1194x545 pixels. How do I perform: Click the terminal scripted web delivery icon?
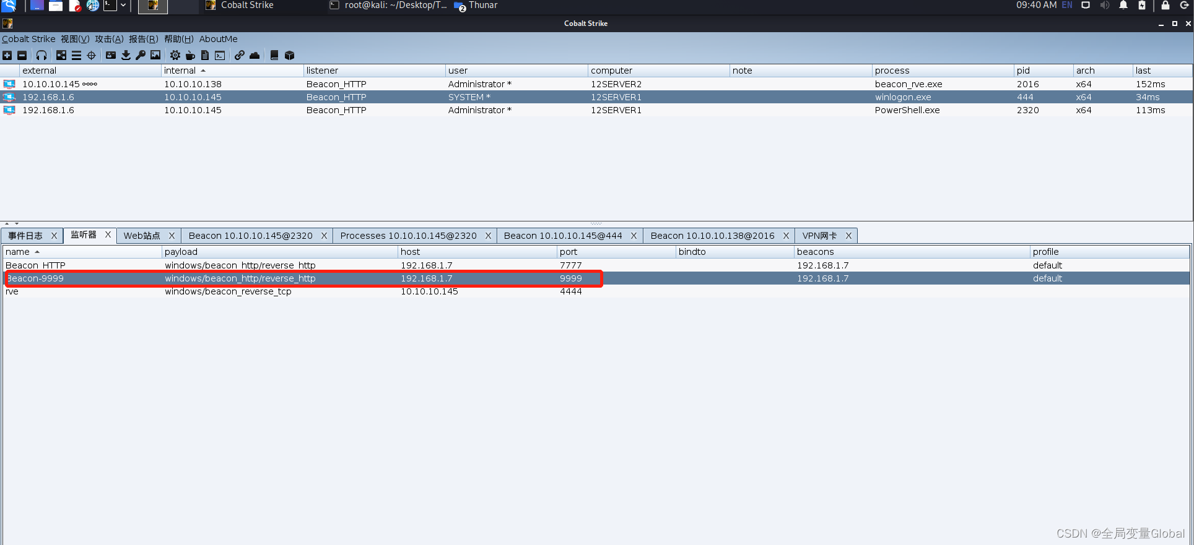220,56
